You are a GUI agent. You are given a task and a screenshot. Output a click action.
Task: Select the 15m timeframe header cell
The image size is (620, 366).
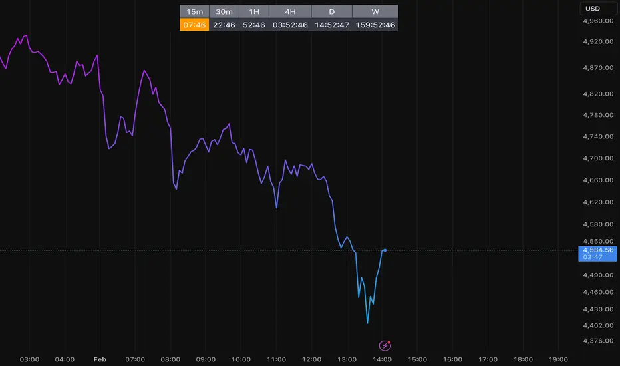click(194, 11)
